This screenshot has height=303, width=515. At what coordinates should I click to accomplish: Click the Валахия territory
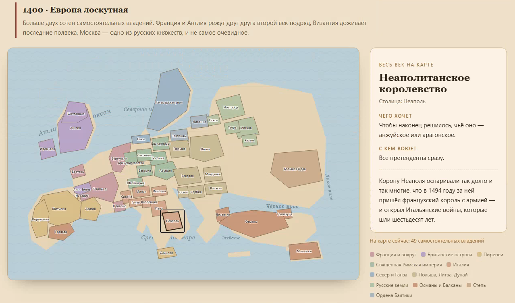point(216,188)
